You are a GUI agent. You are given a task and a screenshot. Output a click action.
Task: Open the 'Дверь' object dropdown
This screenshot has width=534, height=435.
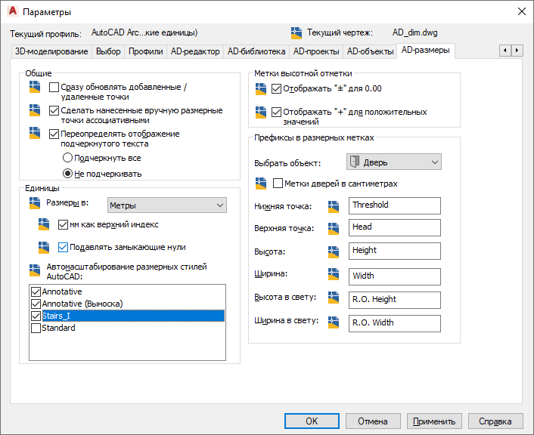click(x=394, y=162)
